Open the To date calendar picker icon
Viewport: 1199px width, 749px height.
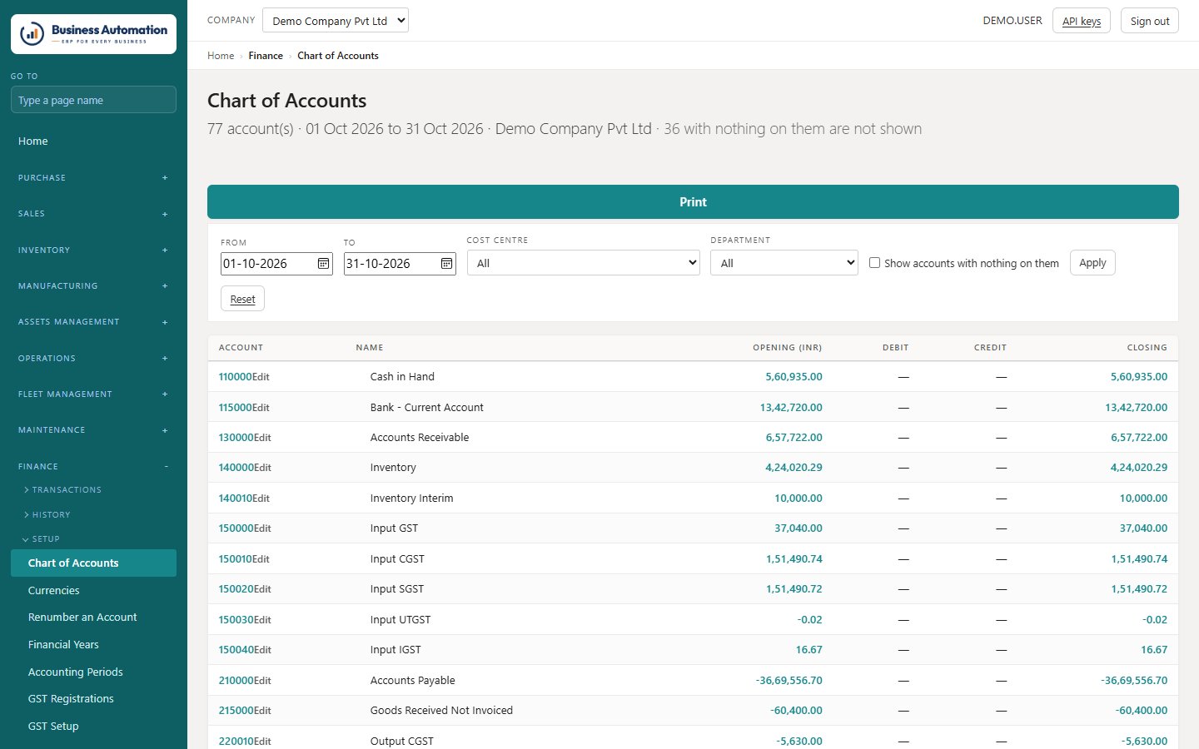[x=446, y=264]
